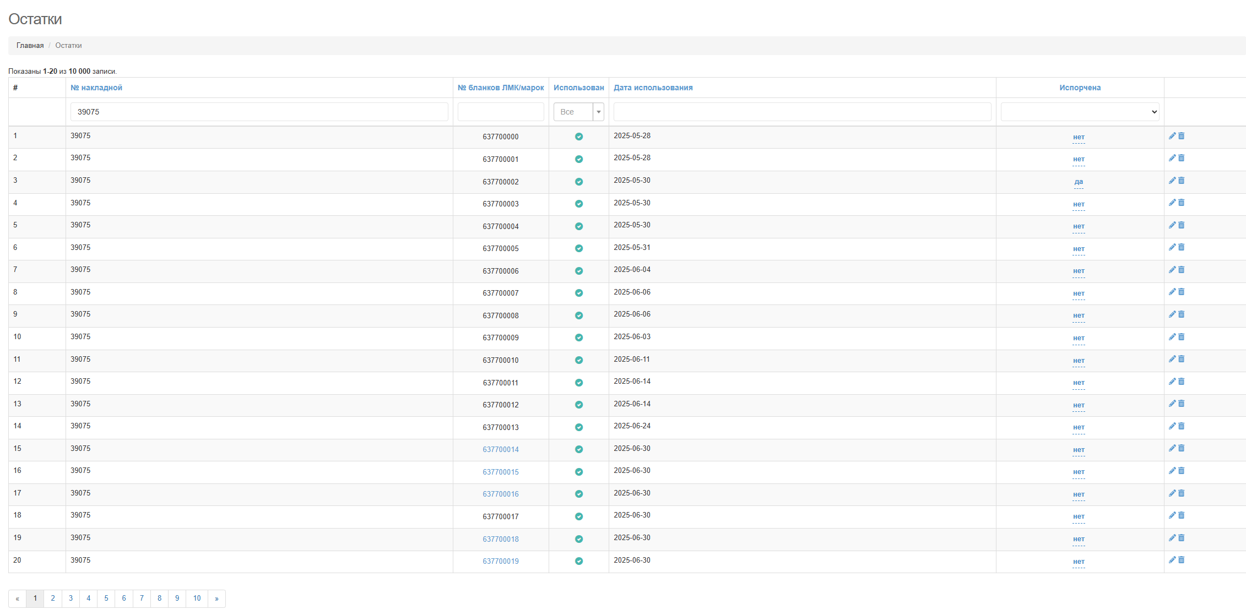Toggle the 'нет' spoiled value in row 1
This screenshot has height=615, width=1246.
pos(1079,137)
